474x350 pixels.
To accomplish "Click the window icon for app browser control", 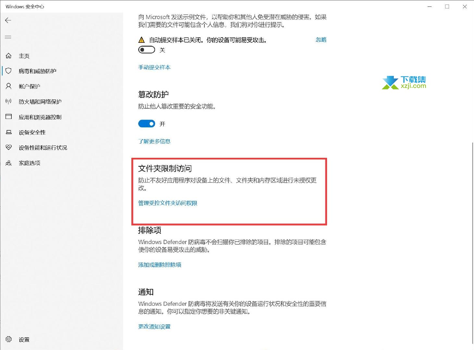I will click(x=9, y=117).
